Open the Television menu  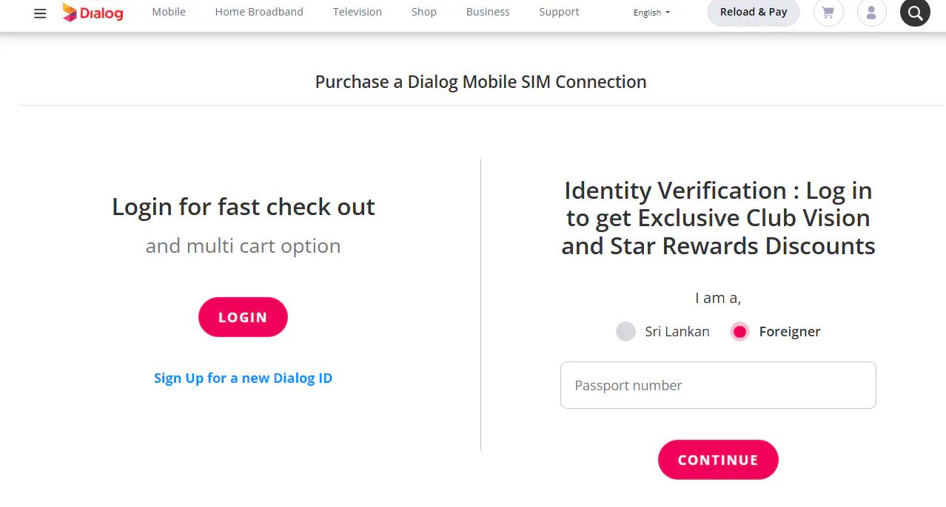[x=358, y=12]
